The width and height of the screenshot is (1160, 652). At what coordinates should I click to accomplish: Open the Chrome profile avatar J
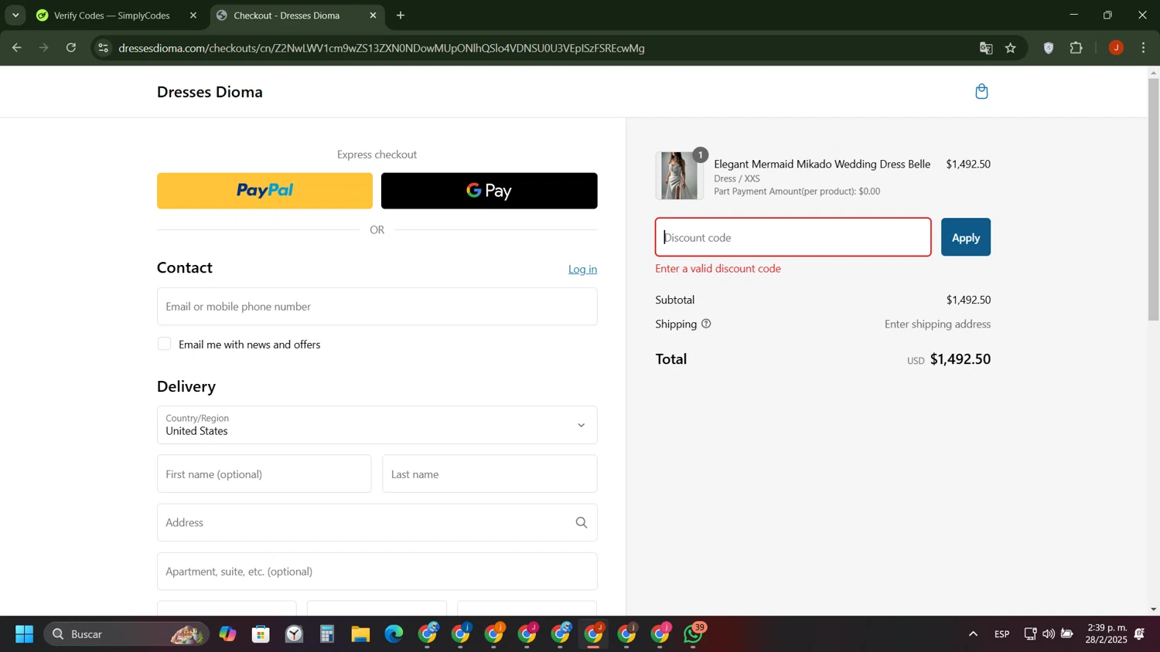1116,48
